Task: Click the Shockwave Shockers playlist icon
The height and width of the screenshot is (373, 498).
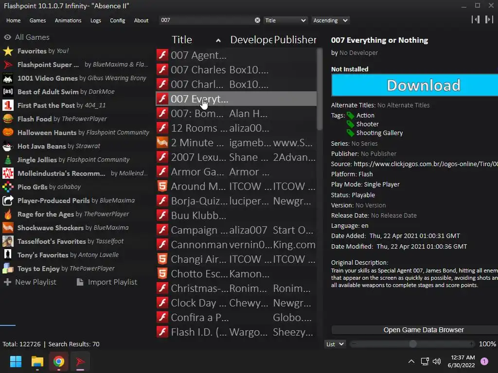Action: pyautogui.click(x=8, y=228)
